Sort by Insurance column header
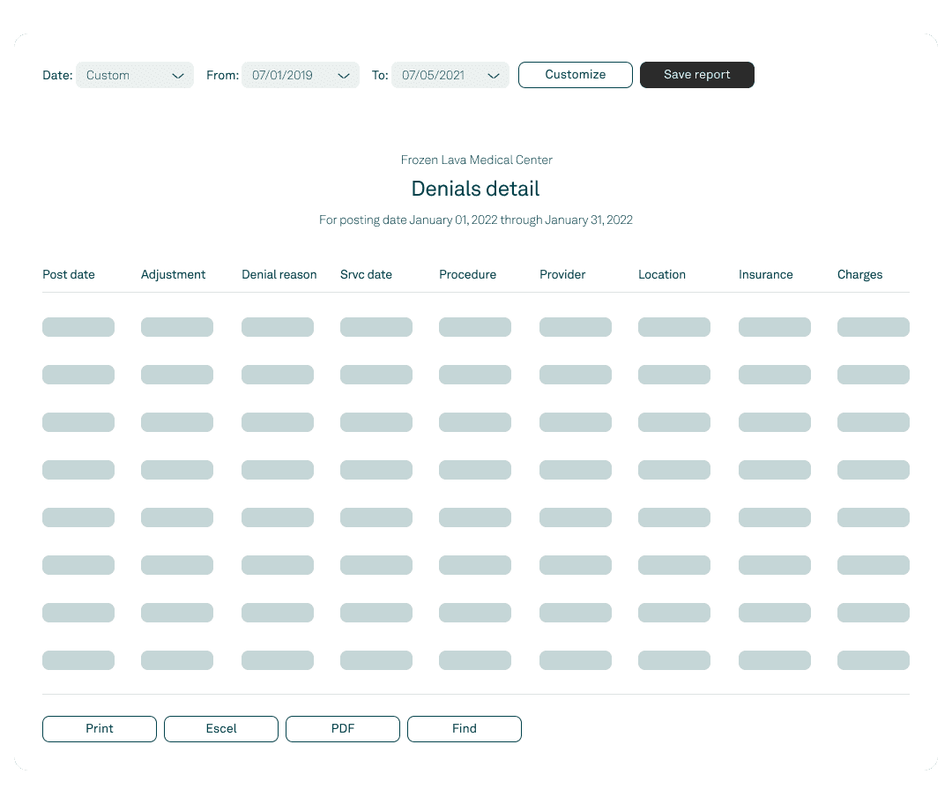The image size is (952, 804). pyautogui.click(x=765, y=275)
